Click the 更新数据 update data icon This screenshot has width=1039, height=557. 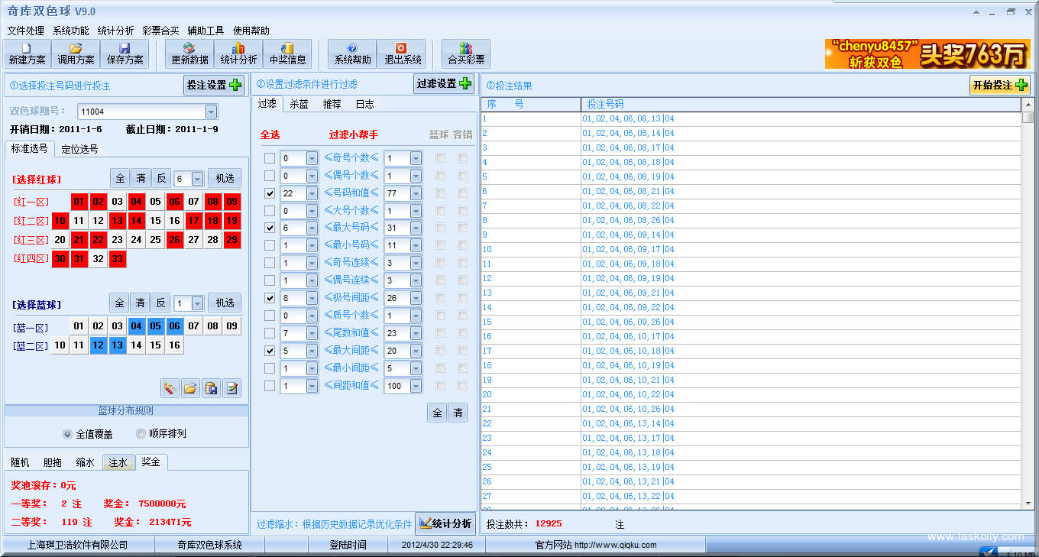[189, 53]
